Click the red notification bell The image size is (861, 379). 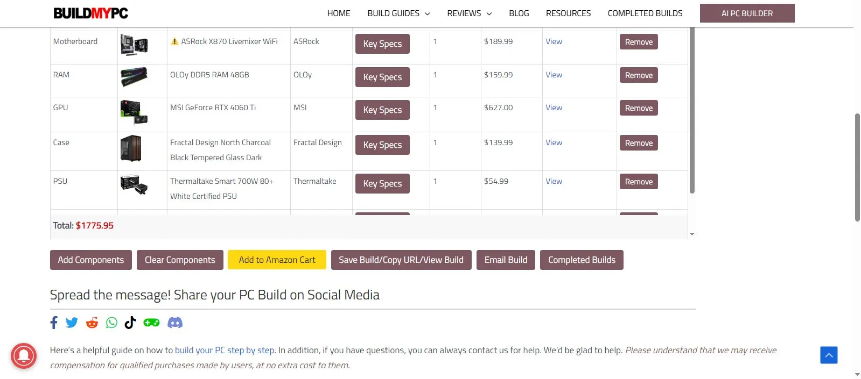point(24,356)
